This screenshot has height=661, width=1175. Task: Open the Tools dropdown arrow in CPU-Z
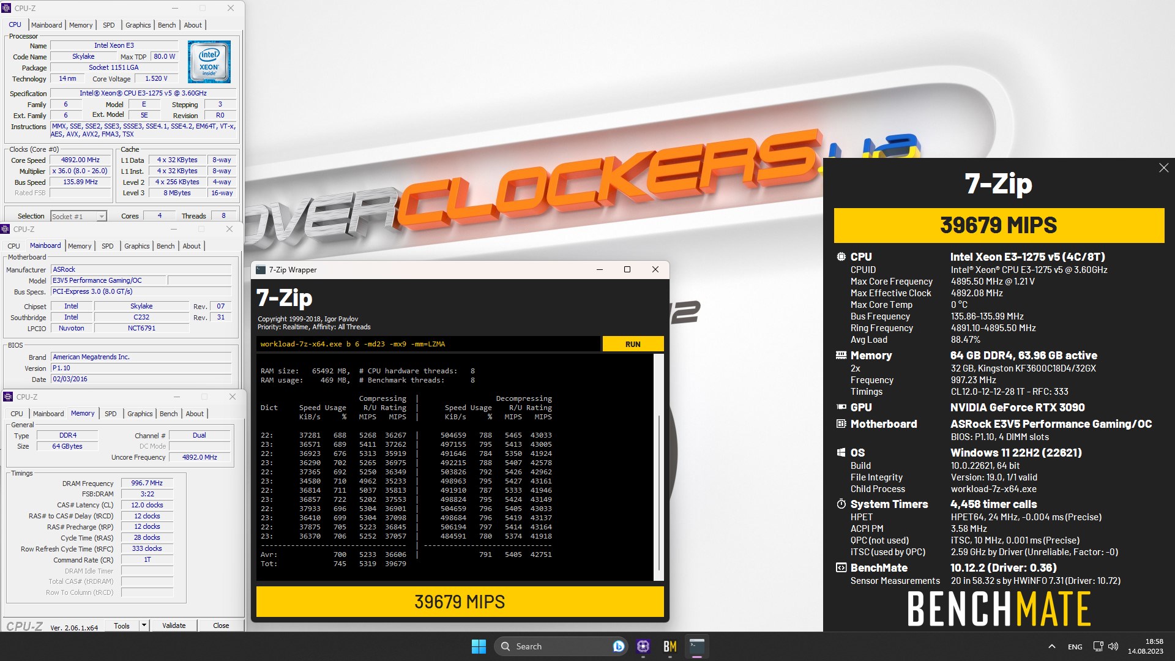click(x=144, y=625)
